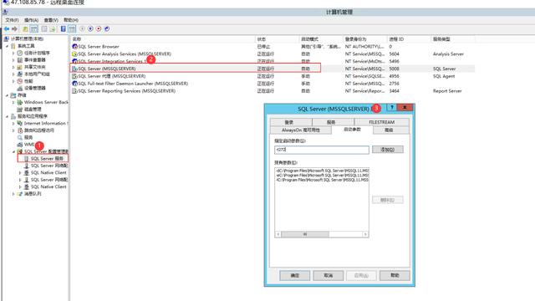Click the 取消 button in dialog
Image resolution: width=535 pixels, height=301 pixels.
pyautogui.click(x=328, y=275)
